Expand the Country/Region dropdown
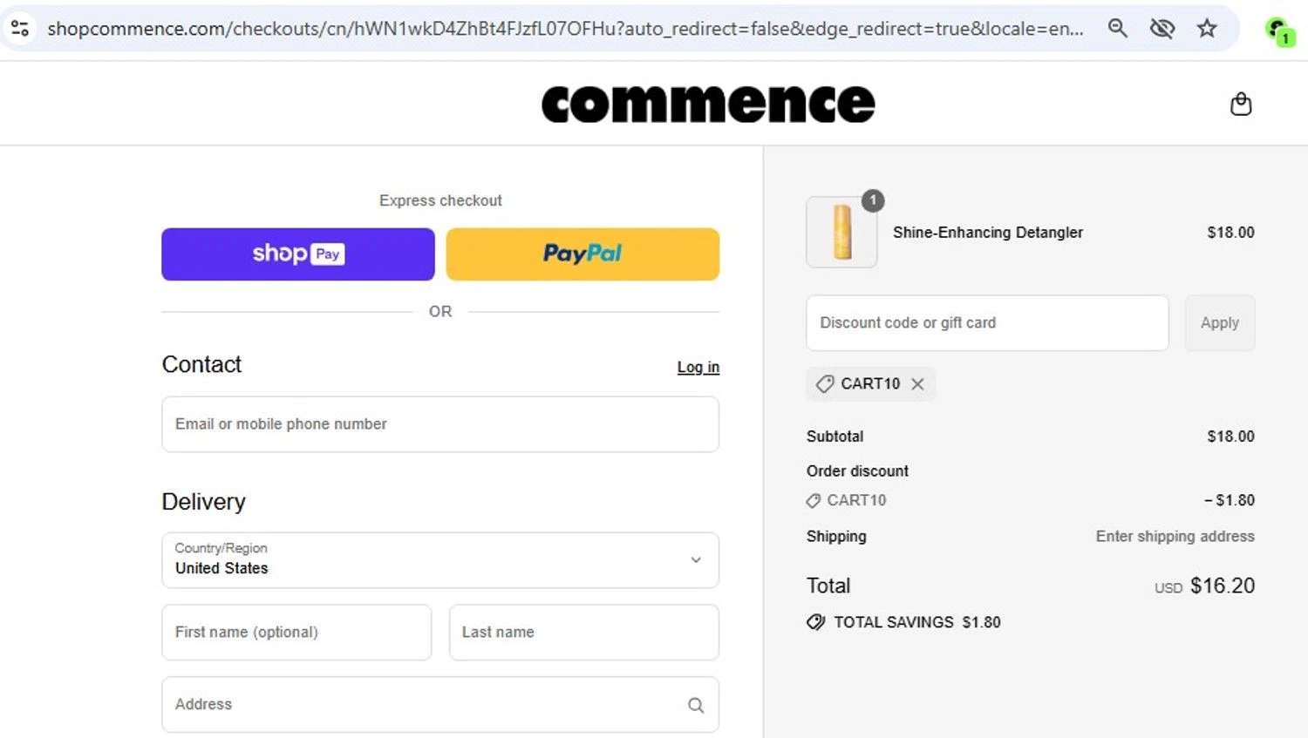Screen dimensions: 1308x738 click(440, 560)
